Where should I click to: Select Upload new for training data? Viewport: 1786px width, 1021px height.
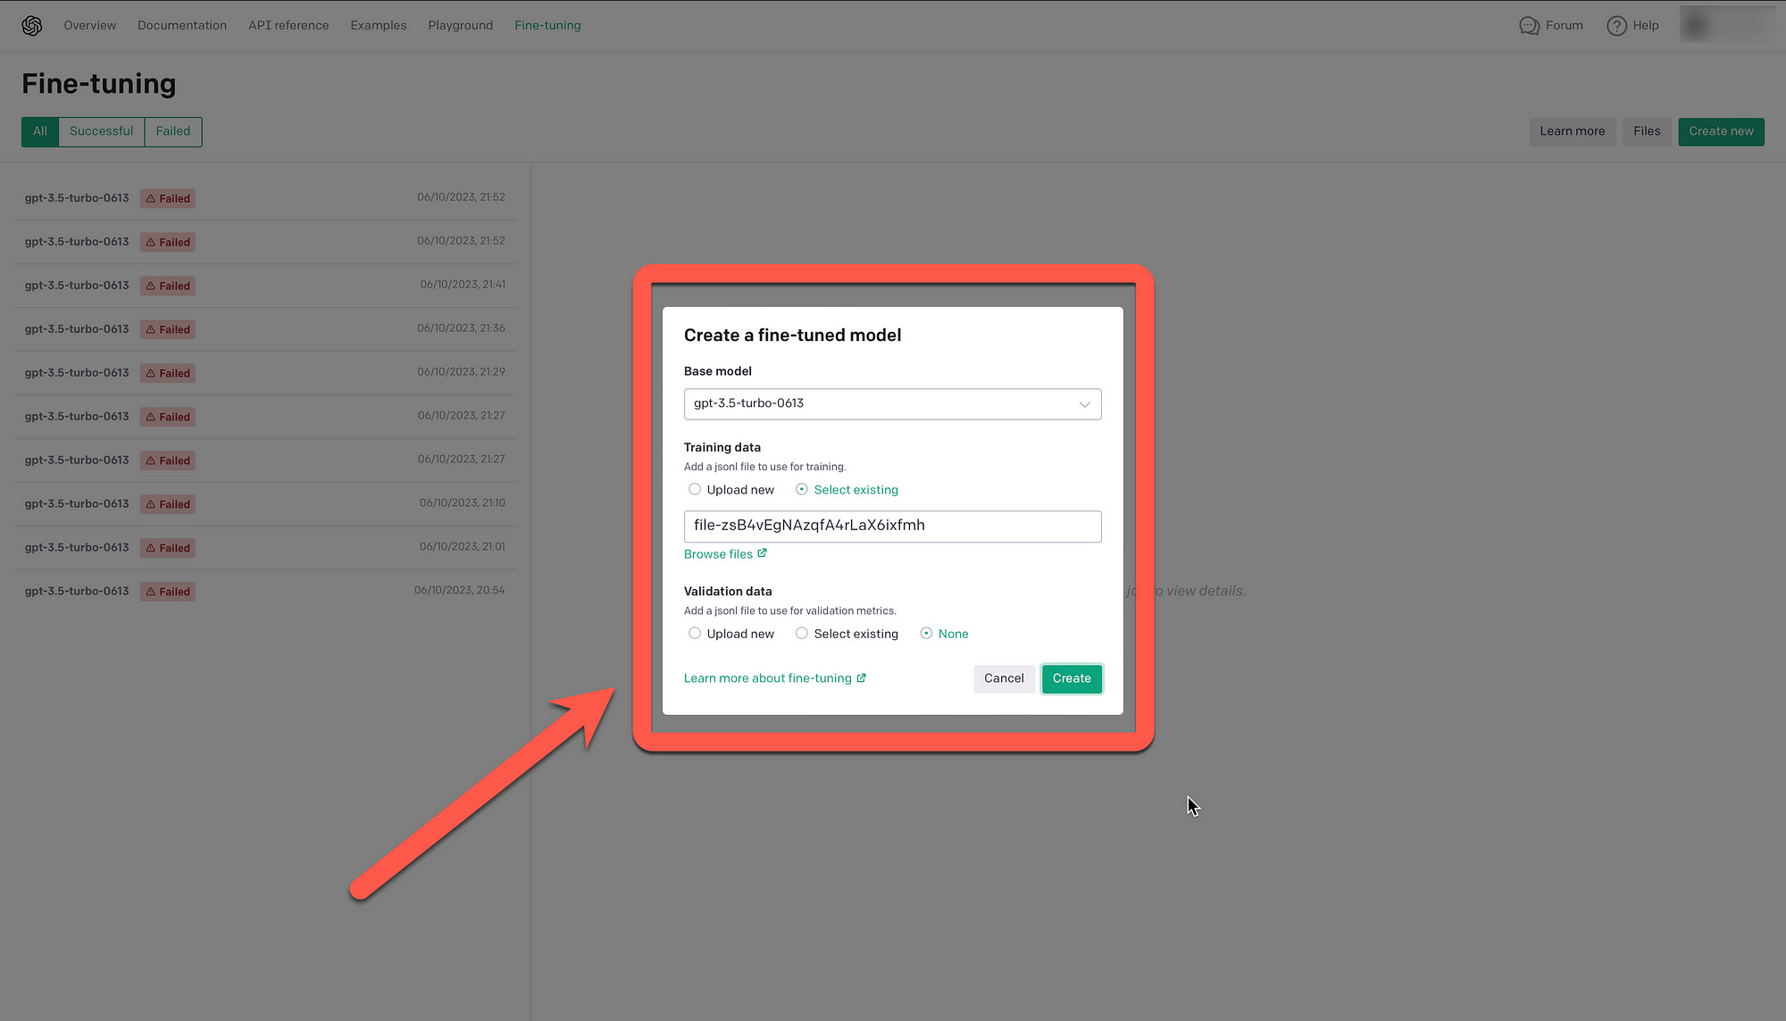(695, 489)
